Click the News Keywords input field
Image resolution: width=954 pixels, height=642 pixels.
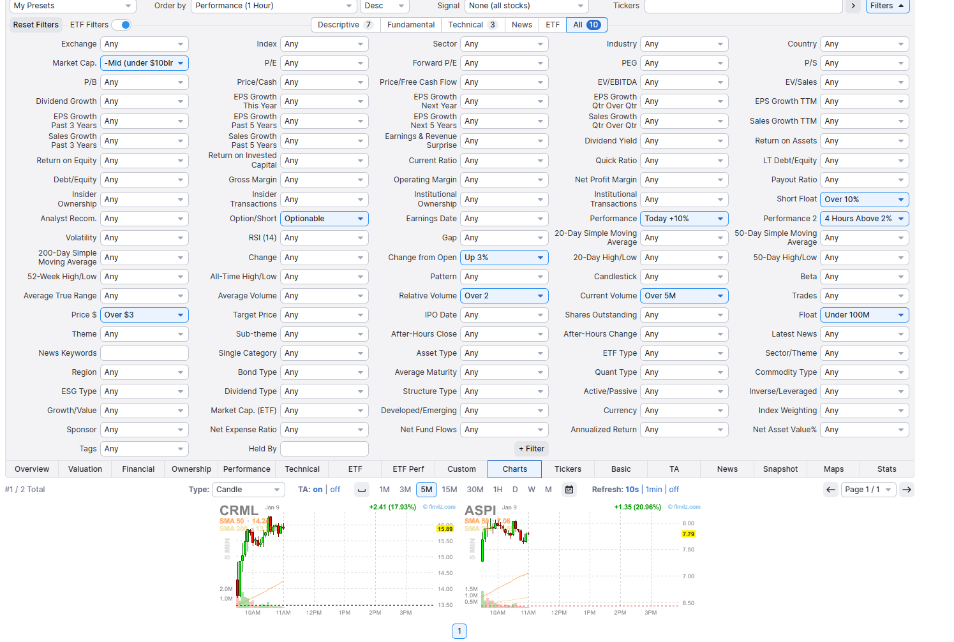(144, 353)
